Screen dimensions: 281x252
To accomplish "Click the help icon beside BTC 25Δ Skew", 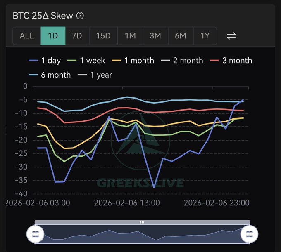I will tap(80, 16).
